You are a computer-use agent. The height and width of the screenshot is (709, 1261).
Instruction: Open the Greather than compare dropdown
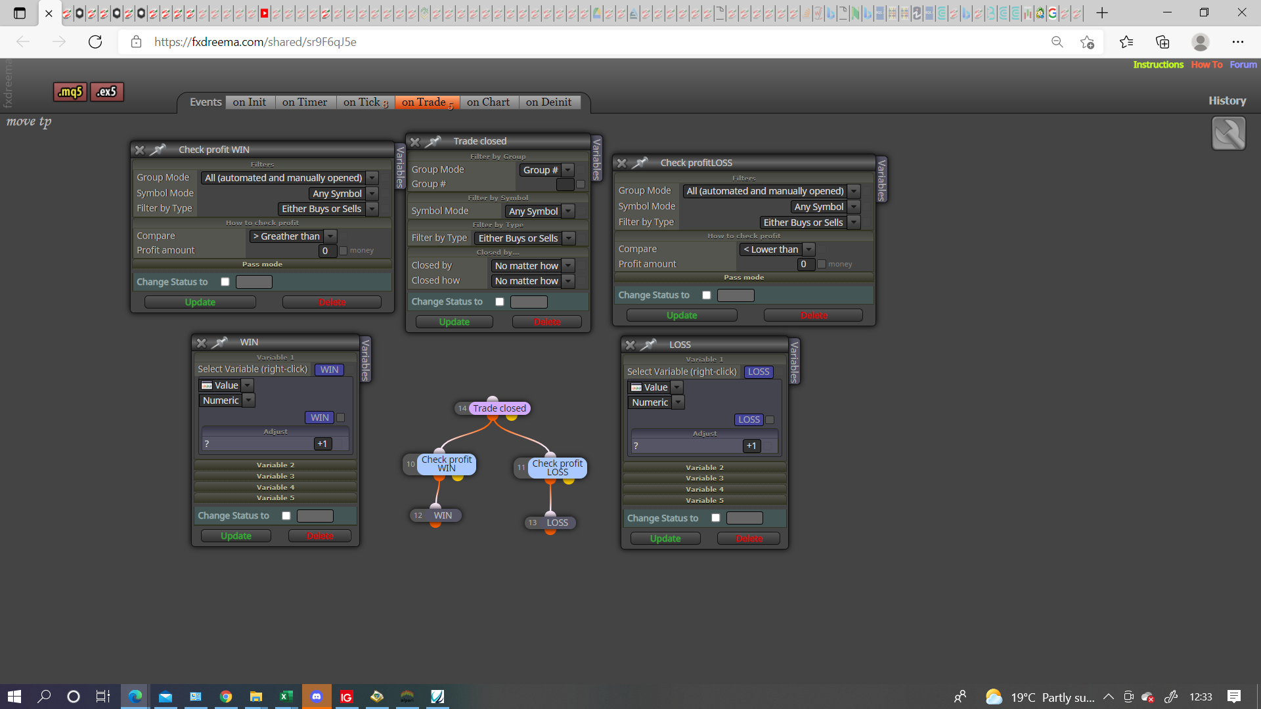(x=293, y=236)
